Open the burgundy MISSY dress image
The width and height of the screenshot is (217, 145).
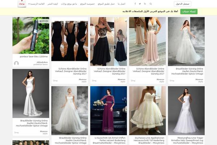click(109, 111)
